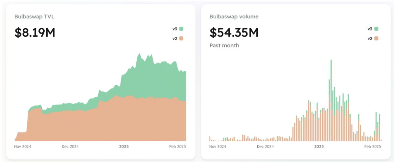
Task: Click 2025 label on volume chart axis
Action: [x=319, y=147]
